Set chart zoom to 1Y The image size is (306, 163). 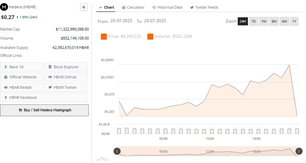(294, 21)
